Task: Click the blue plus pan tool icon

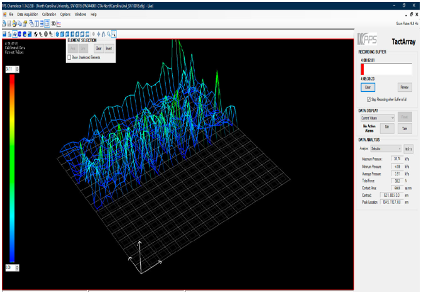Action: pos(98,34)
